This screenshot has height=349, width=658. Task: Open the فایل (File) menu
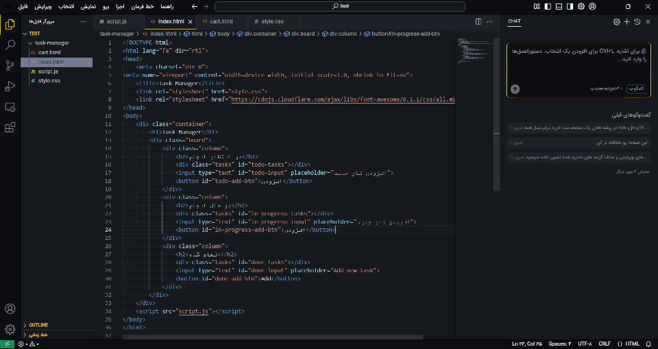(x=23, y=7)
